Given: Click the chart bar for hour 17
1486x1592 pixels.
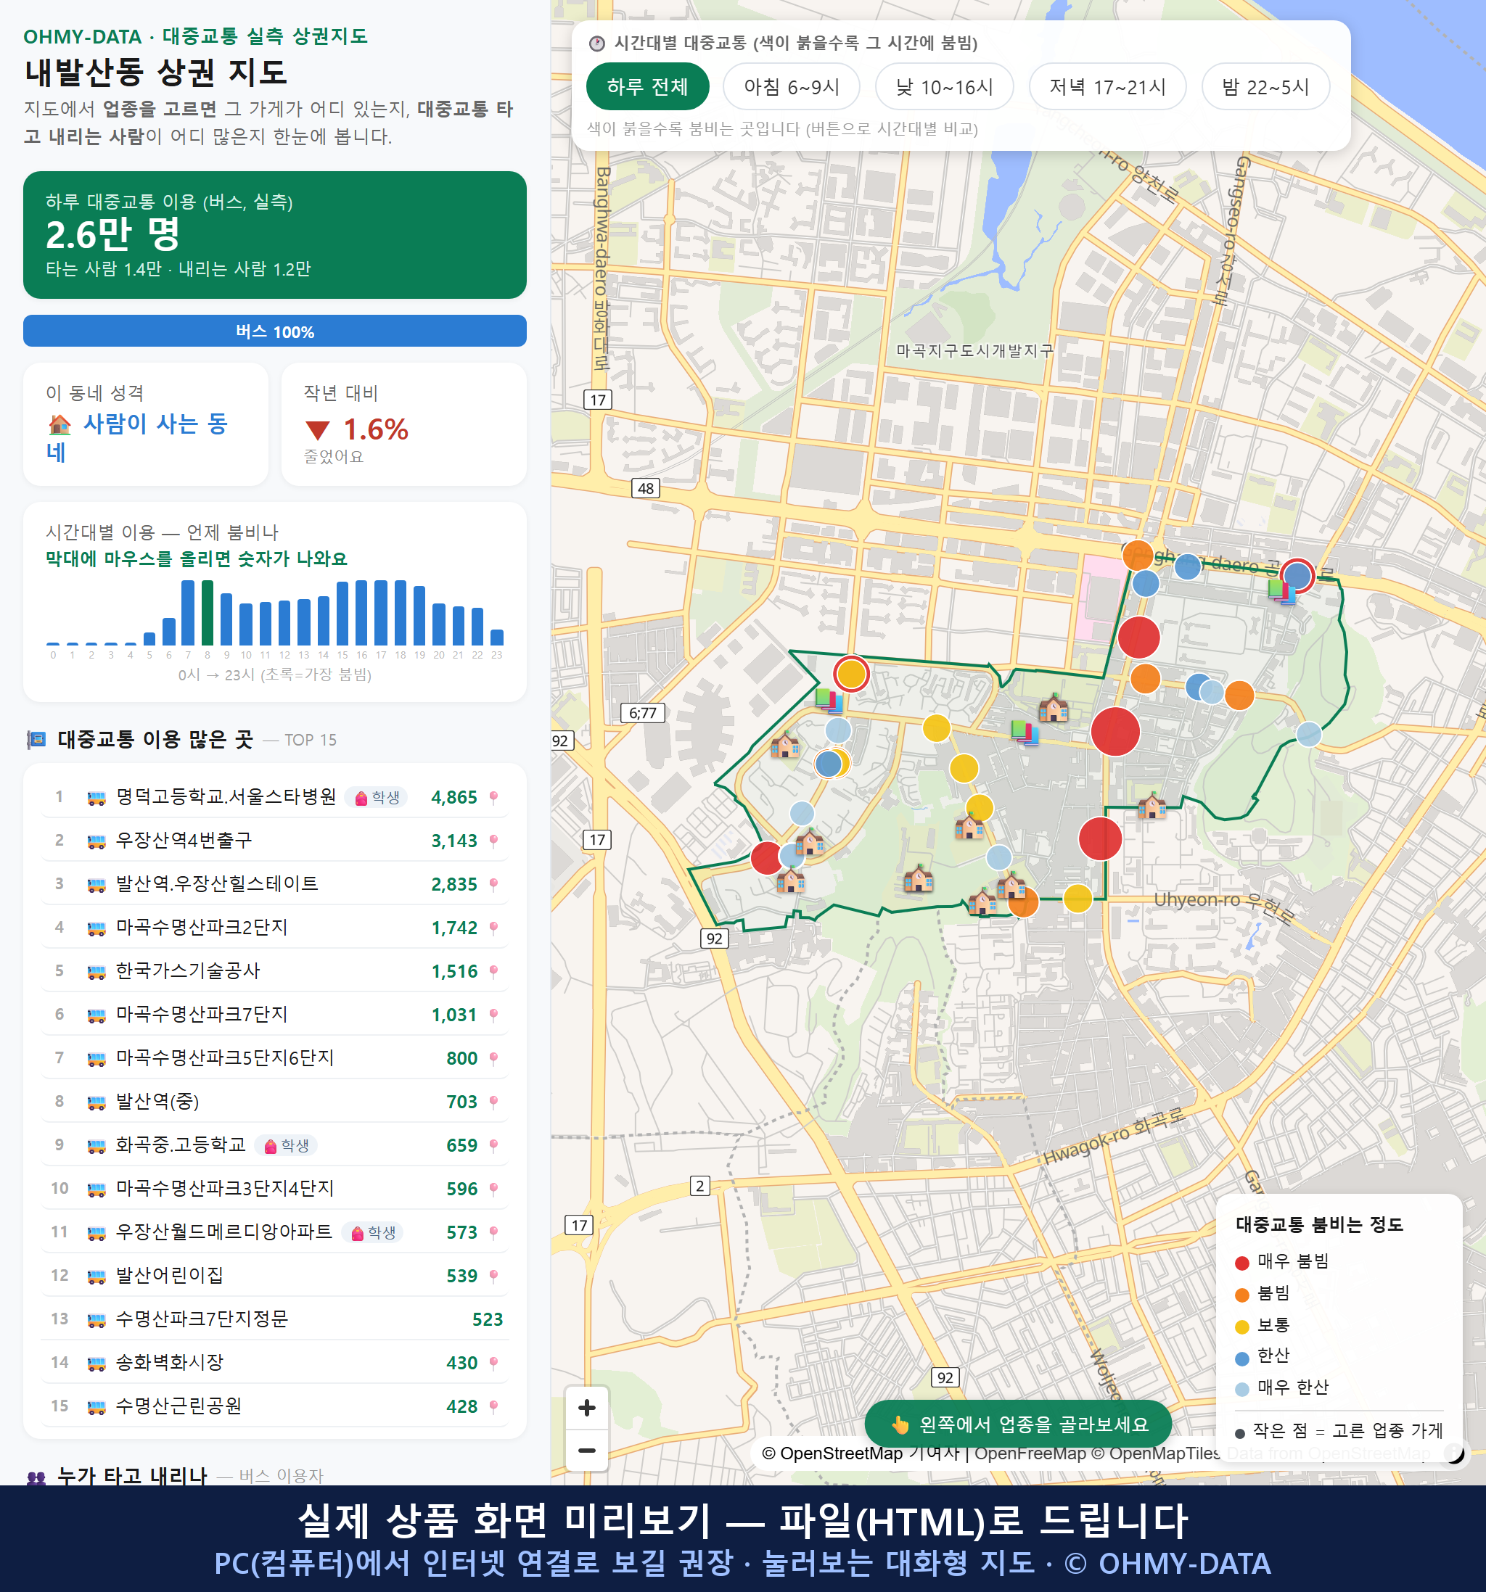Looking at the screenshot, I should (x=382, y=613).
